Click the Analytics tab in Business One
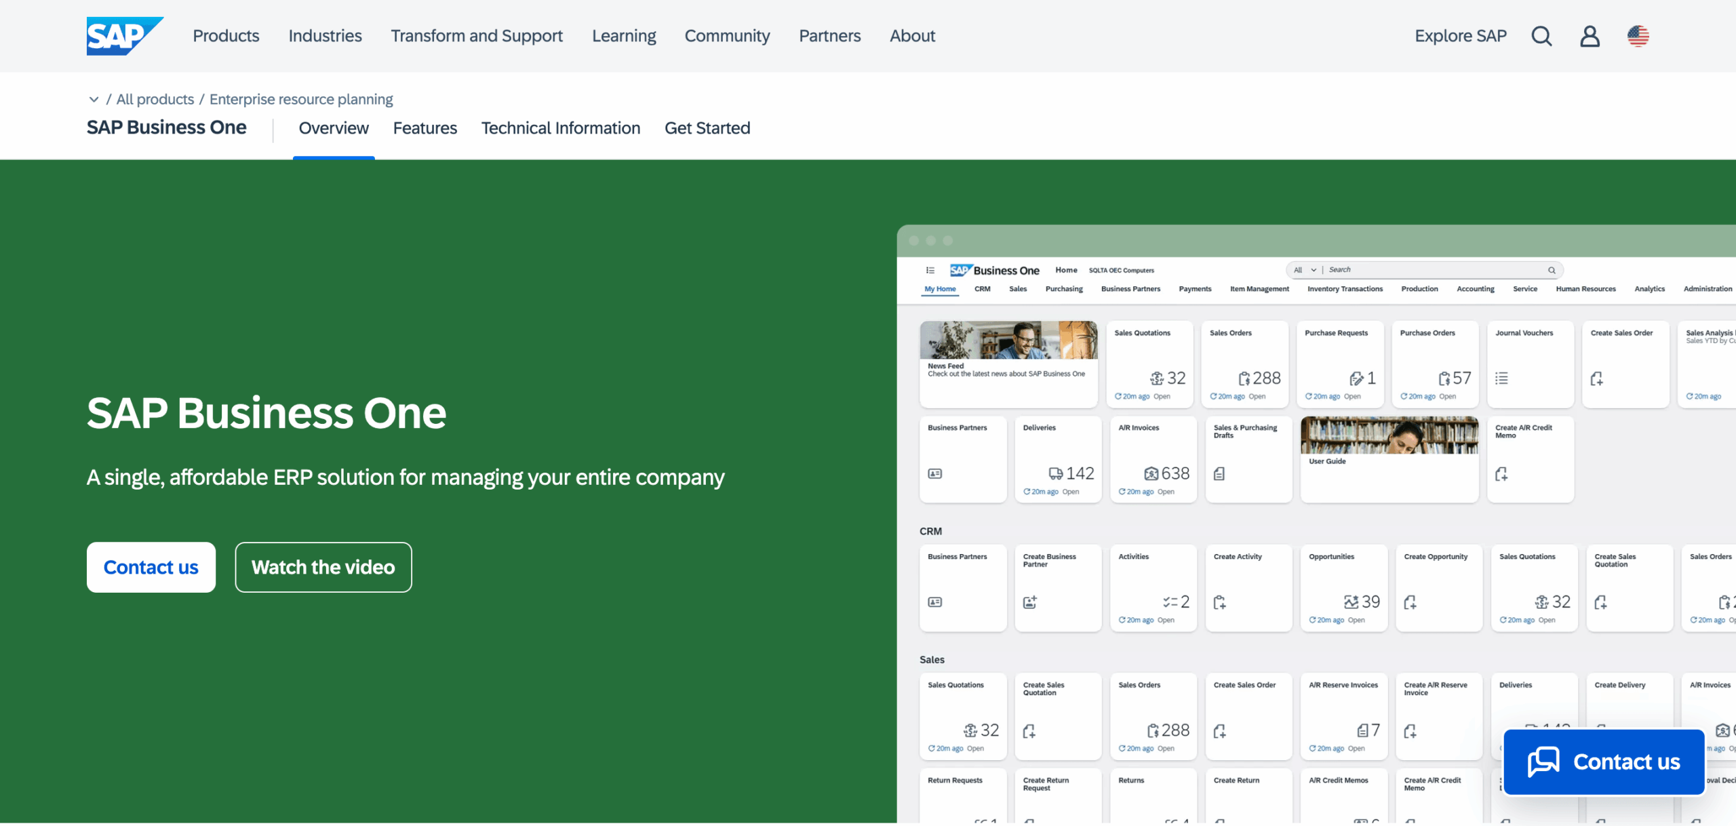1736x826 pixels. [1649, 289]
